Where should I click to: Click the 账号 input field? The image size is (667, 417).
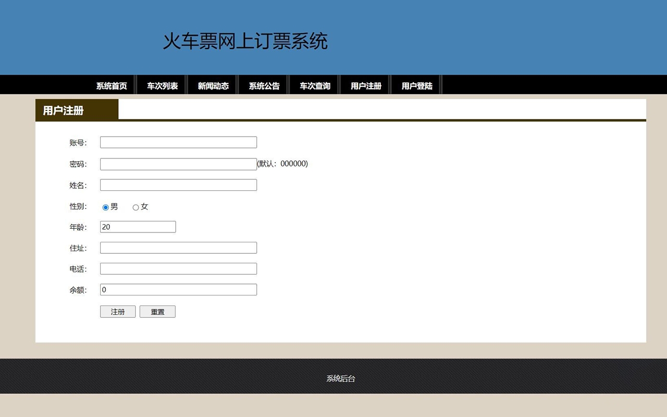point(178,142)
